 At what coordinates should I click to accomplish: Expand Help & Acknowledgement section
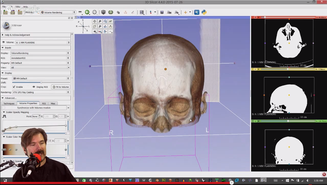[x=35, y=35]
